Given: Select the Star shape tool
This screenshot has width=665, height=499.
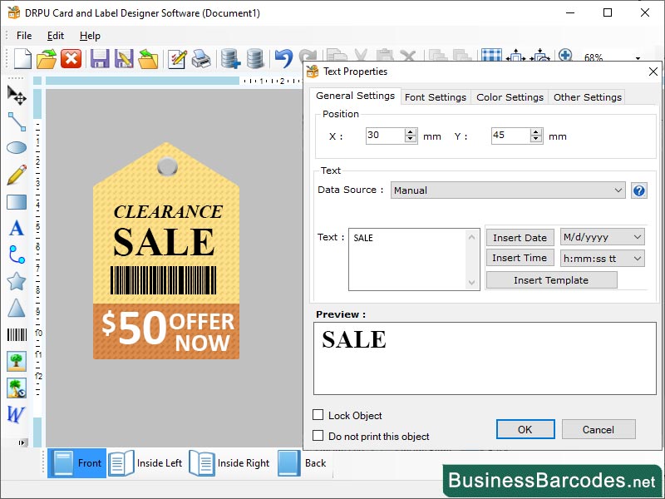Looking at the screenshot, I should coord(17,281).
